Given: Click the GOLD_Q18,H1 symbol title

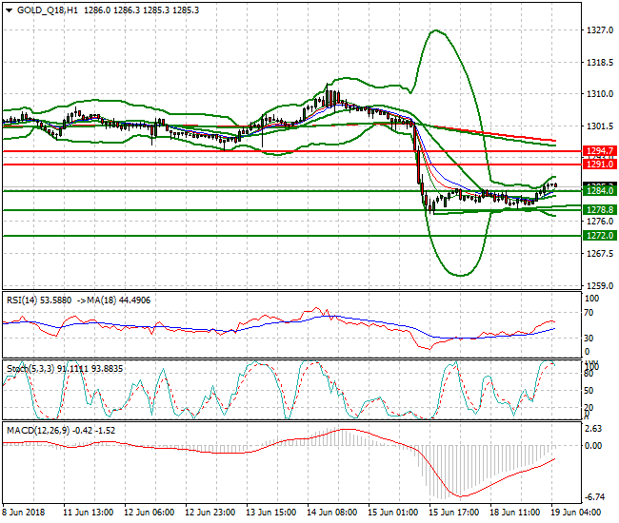Looking at the screenshot, I should pos(44,8).
